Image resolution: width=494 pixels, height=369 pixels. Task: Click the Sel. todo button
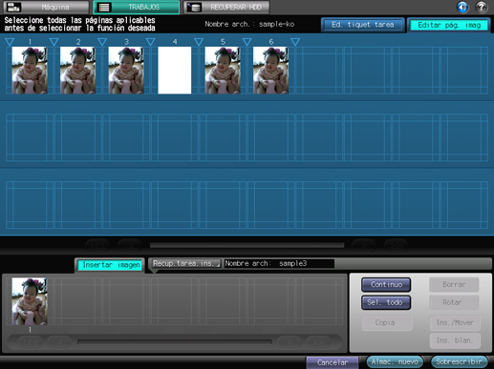tap(386, 302)
